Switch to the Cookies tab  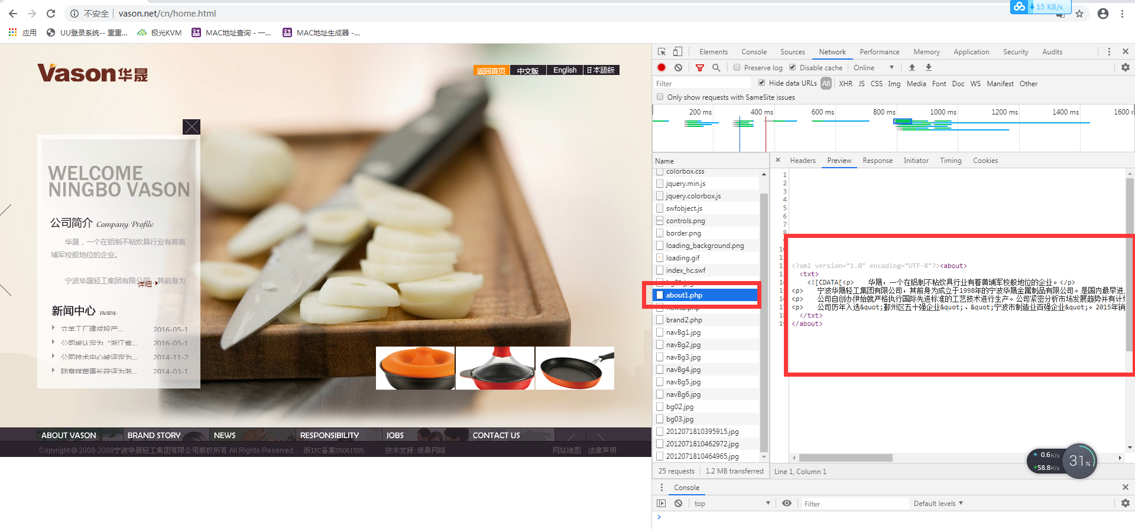click(985, 161)
